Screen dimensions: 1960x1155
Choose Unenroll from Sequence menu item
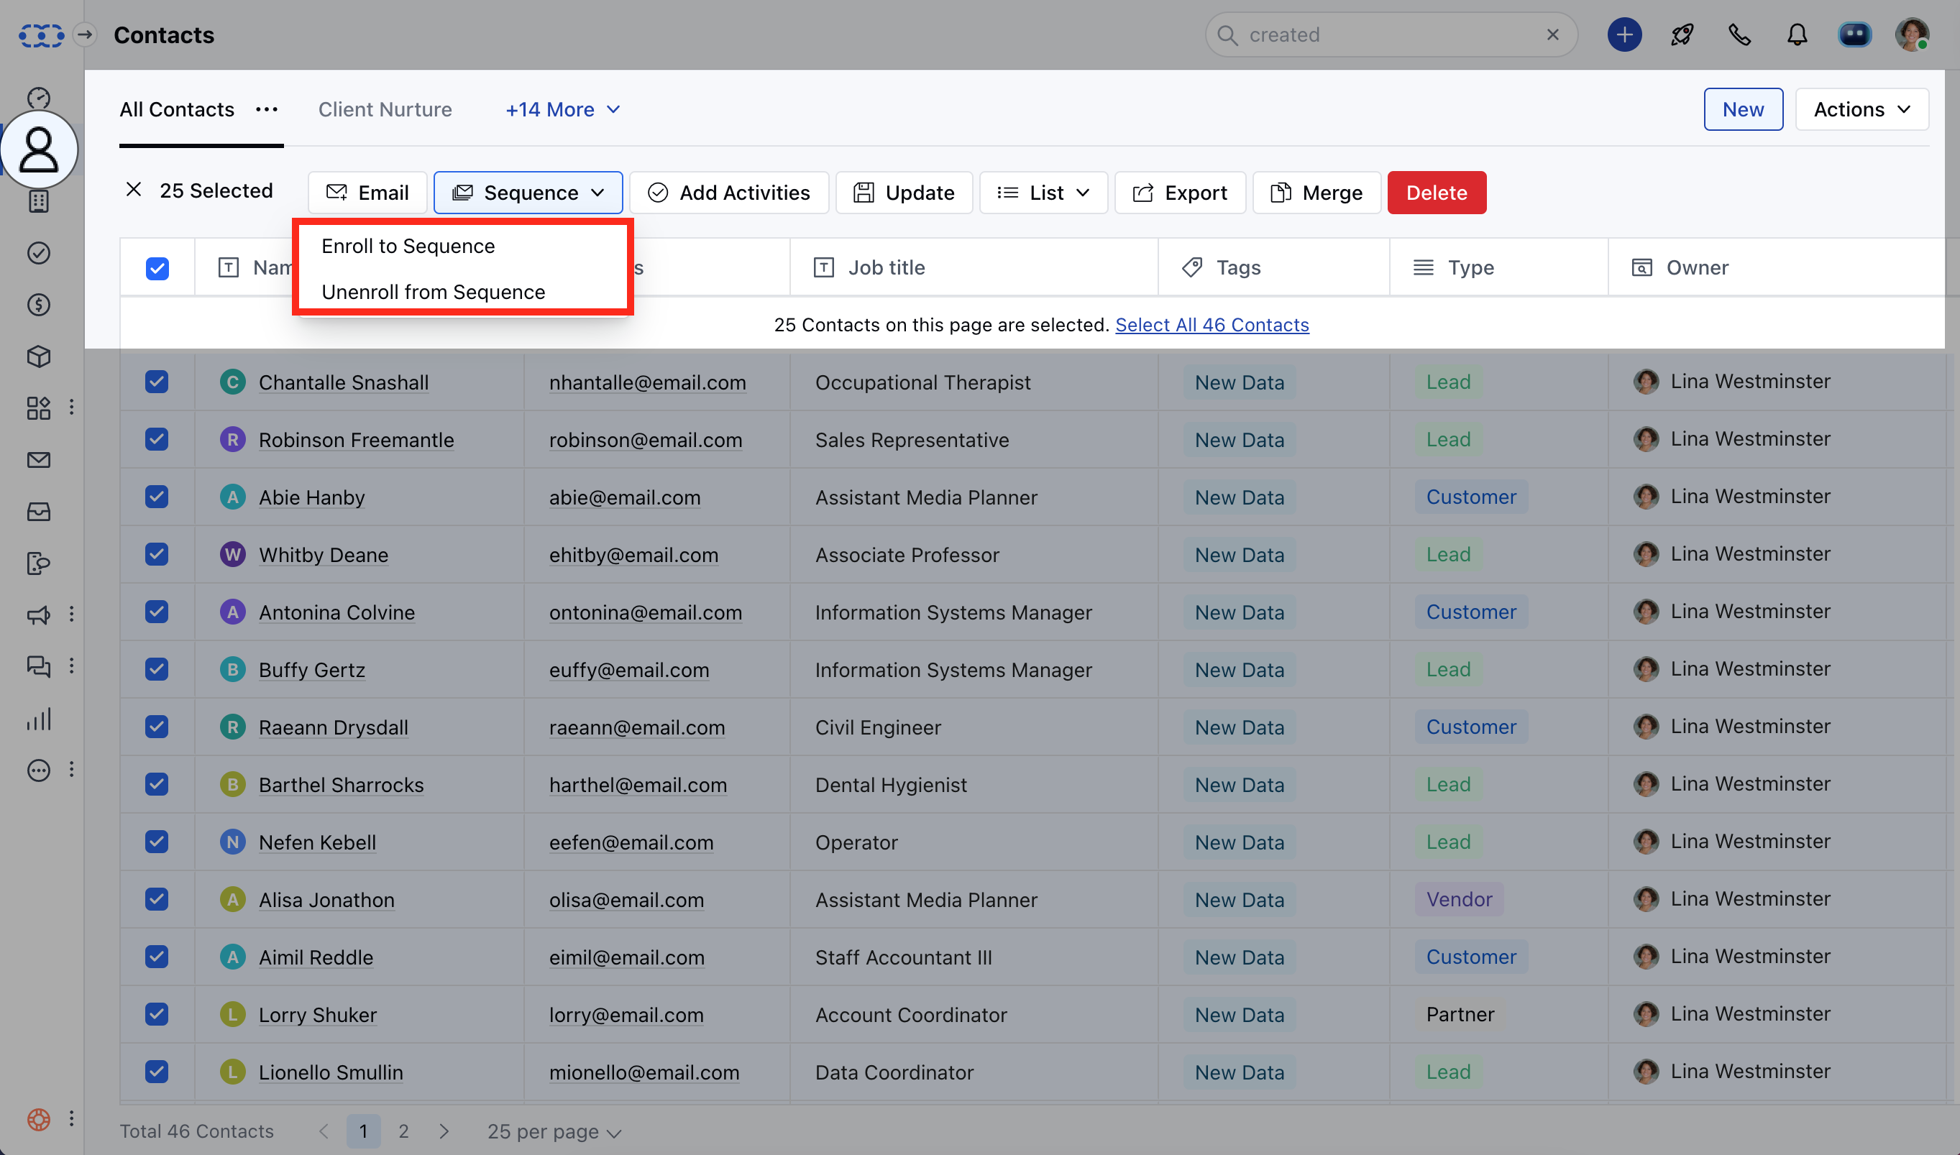462,292
